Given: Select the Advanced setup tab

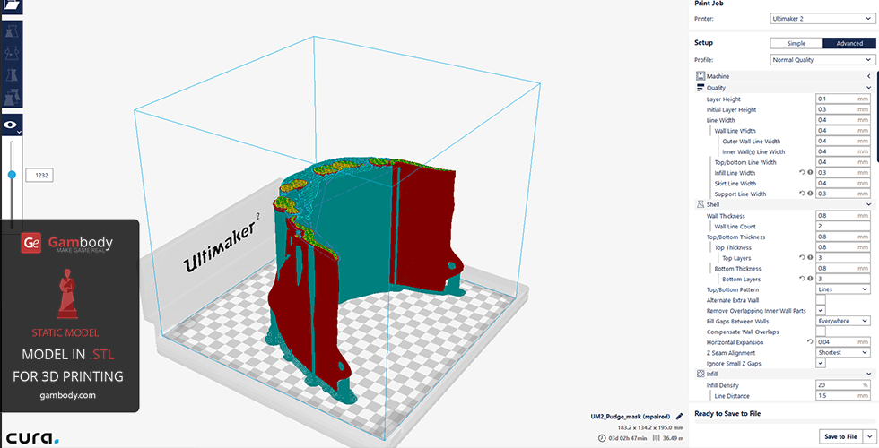Looking at the screenshot, I should tap(849, 43).
